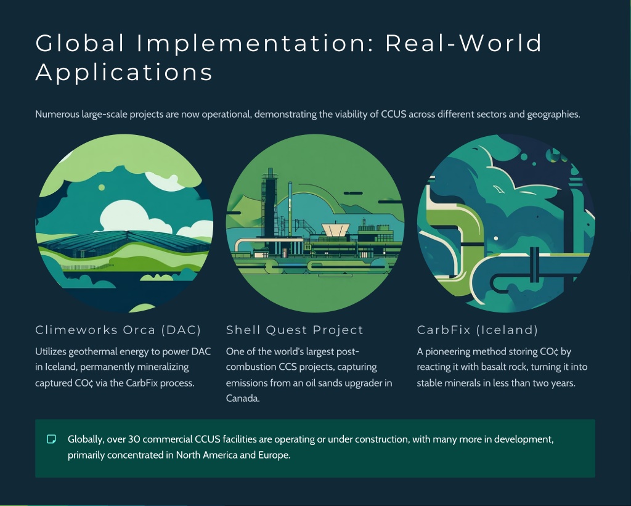Click the note icon in the callout box
This screenshot has width=631, height=506.
(x=52, y=439)
